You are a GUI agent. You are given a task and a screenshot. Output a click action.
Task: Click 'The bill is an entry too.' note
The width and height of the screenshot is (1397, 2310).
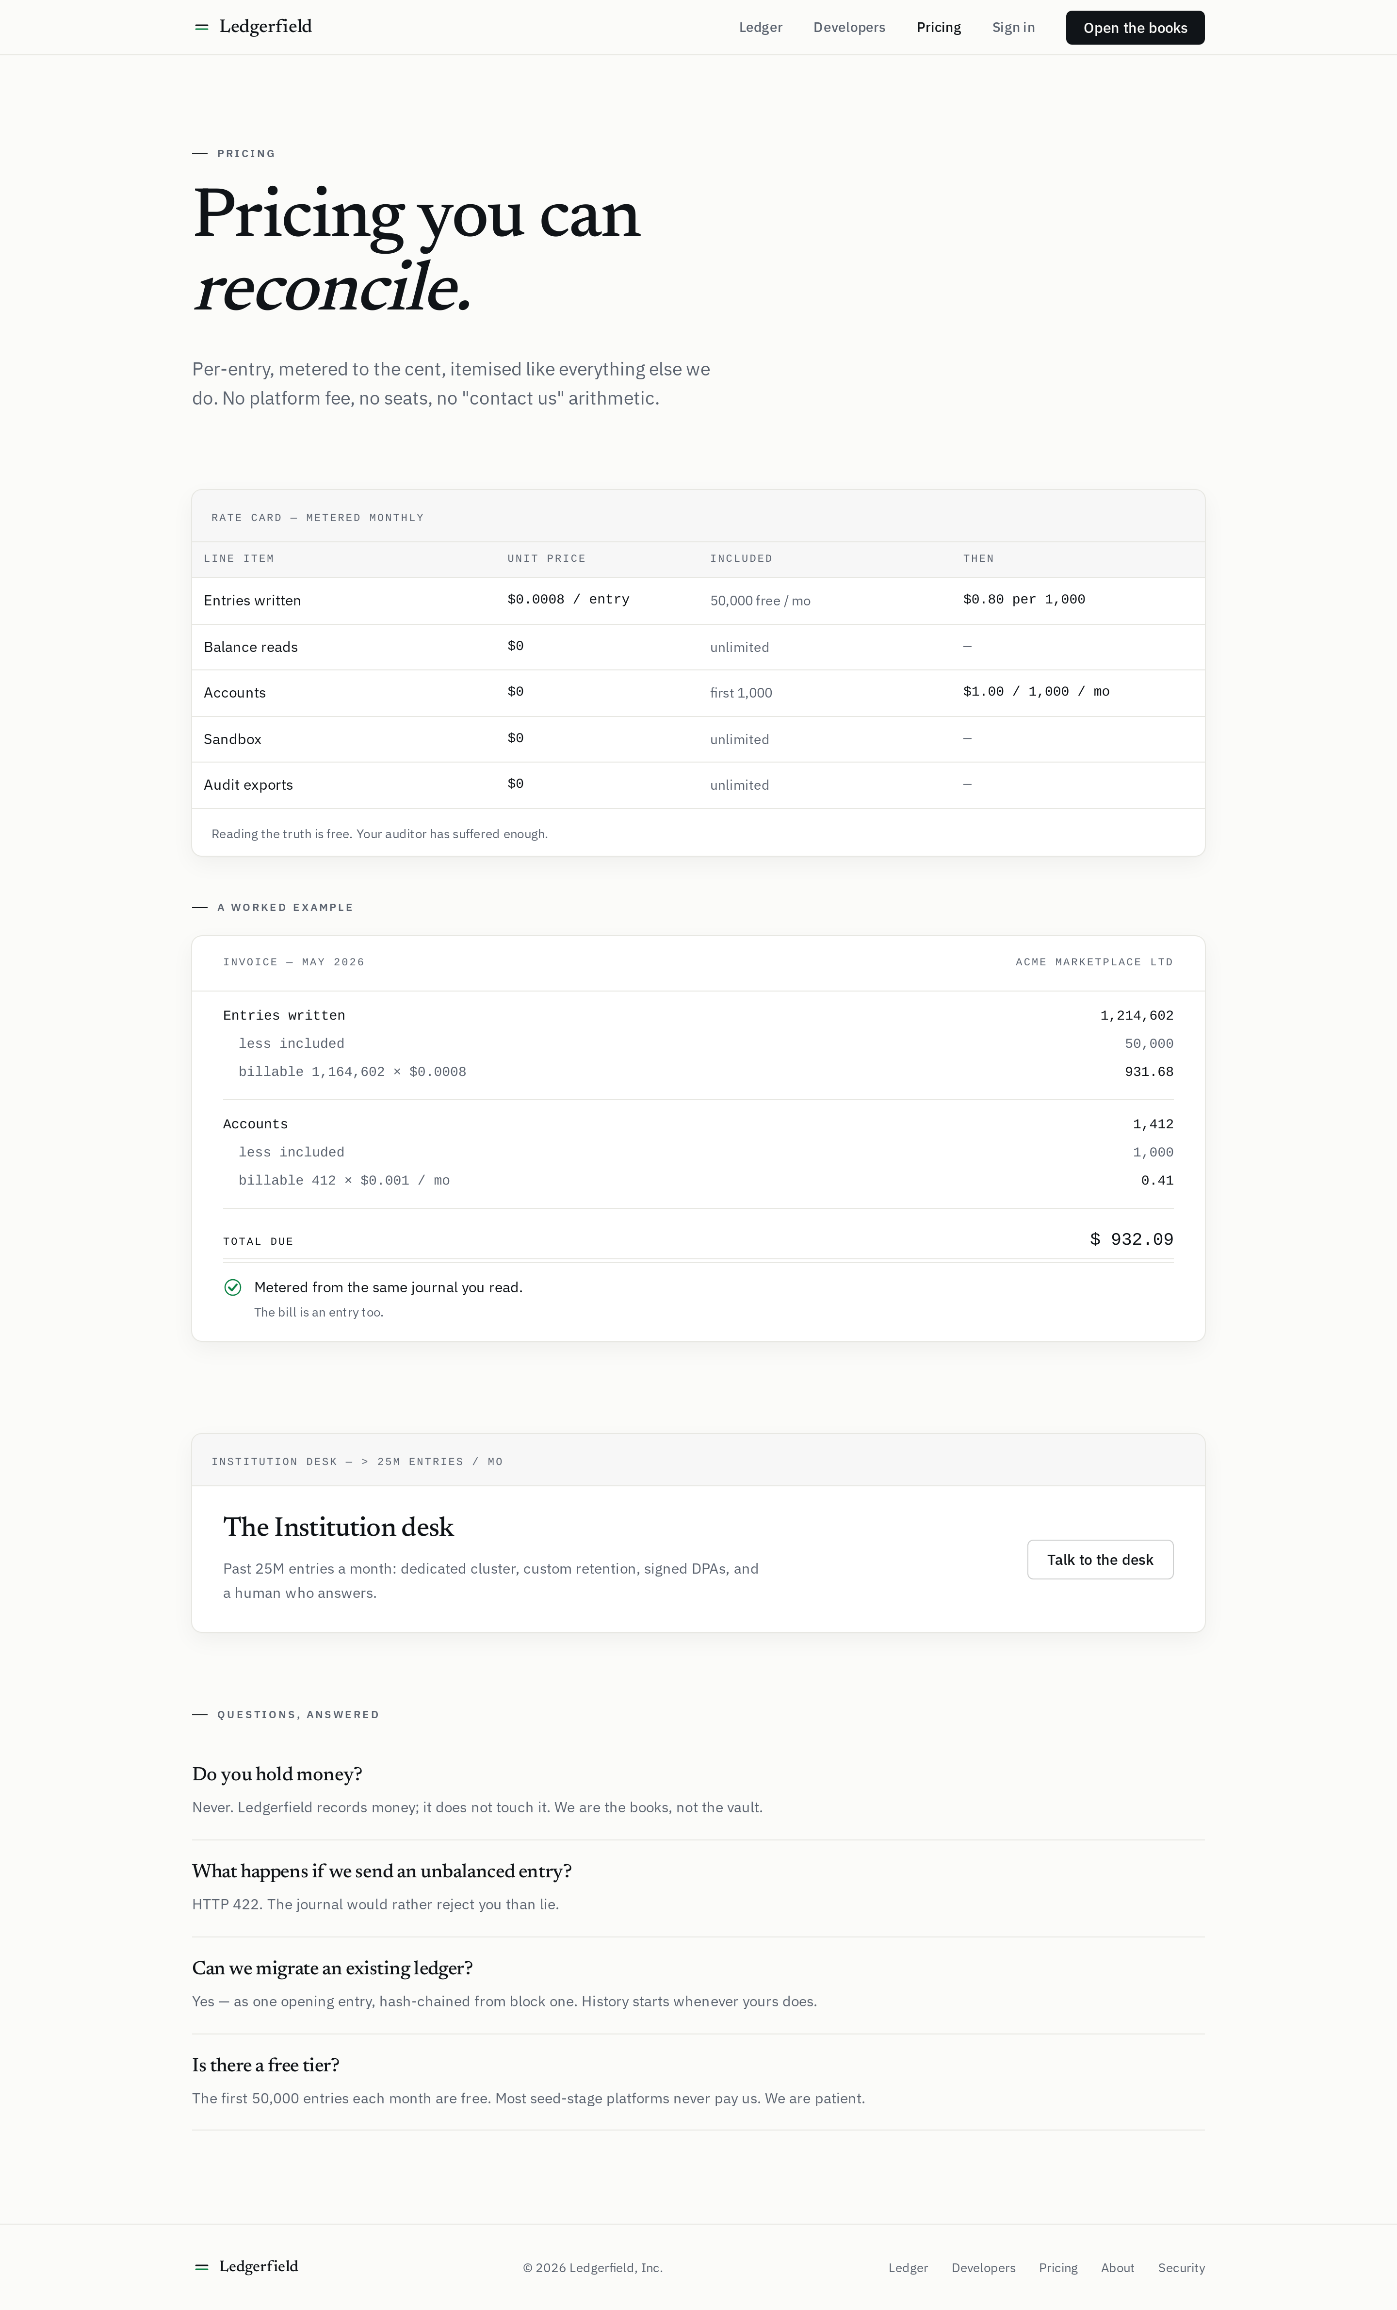[x=319, y=1313]
